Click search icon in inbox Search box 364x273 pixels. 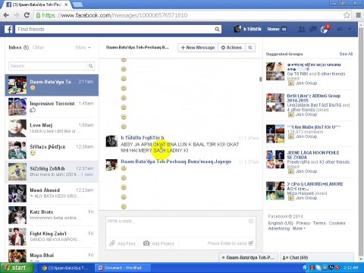coord(90,66)
